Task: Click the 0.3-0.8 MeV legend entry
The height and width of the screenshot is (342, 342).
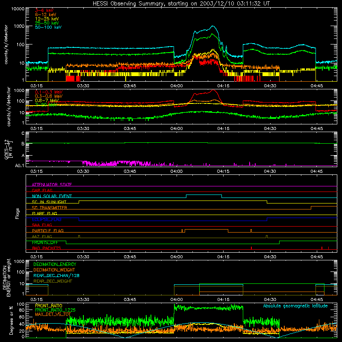Action: pos(49,96)
